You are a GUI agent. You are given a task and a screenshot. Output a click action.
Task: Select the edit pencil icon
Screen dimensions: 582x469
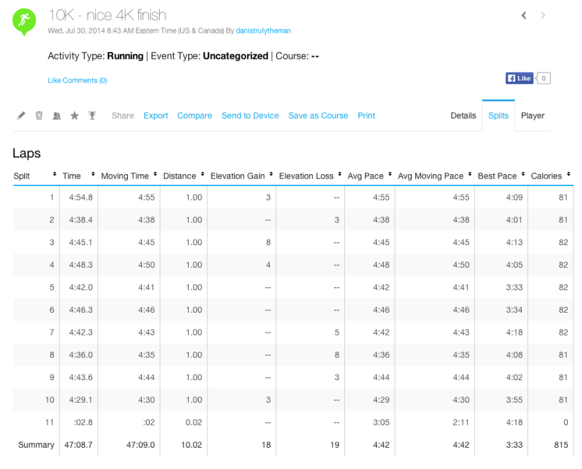coord(21,115)
